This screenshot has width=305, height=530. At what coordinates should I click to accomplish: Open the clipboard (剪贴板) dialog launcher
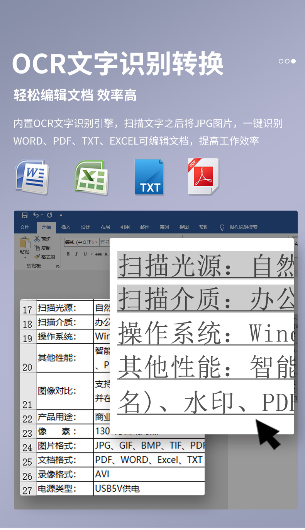(x=58, y=266)
